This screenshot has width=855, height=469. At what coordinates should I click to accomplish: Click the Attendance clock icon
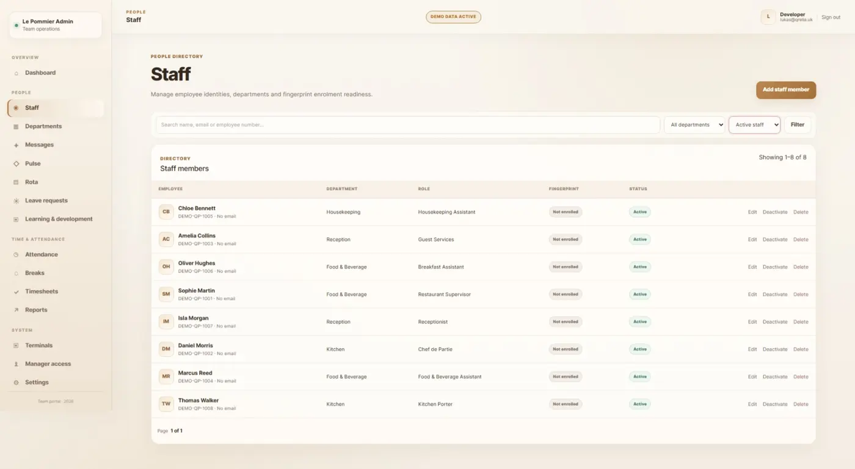point(16,255)
